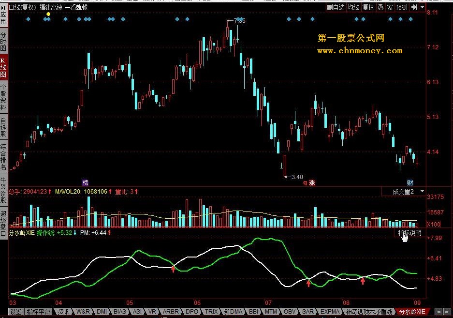Click the 量比 3 readout
Image resolution: width=453 pixels, height=318 pixels.
127,192
